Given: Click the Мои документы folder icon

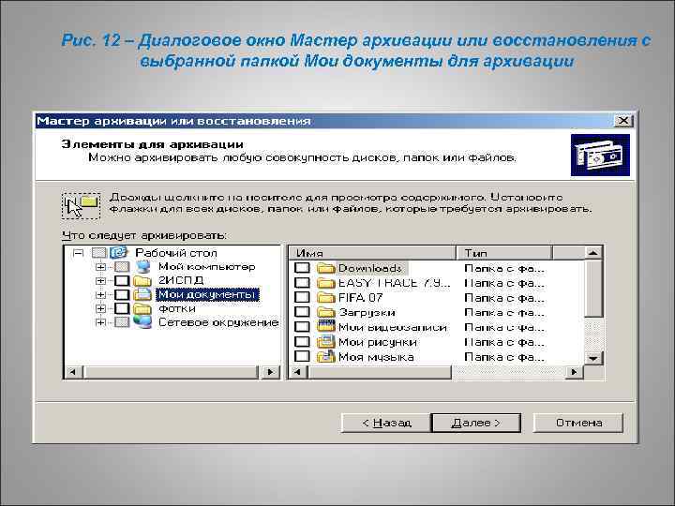Looking at the screenshot, I should point(142,295).
